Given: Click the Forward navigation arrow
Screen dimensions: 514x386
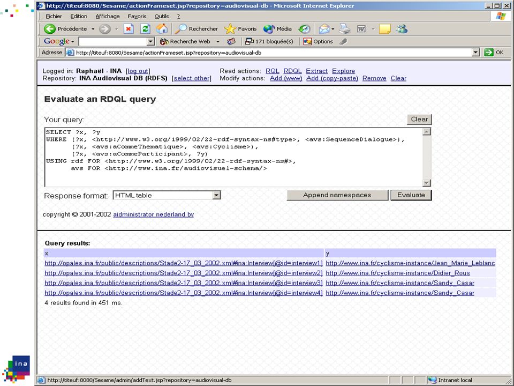Looking at the screenshot, I should tap(105, 29).
